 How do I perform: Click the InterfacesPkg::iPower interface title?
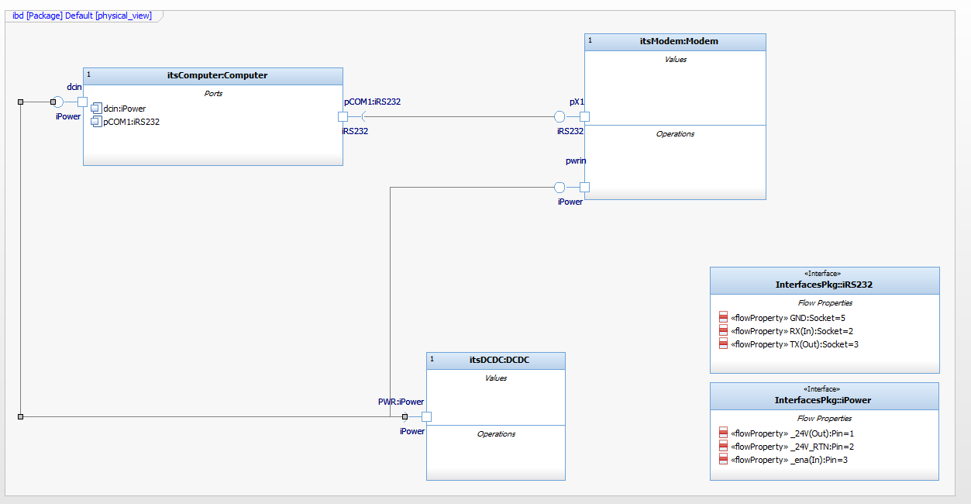click(x=824, y=399)
